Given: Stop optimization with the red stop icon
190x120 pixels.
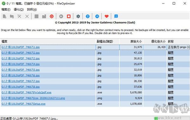Looking at the screenshot, I should [x=69, y=16].
